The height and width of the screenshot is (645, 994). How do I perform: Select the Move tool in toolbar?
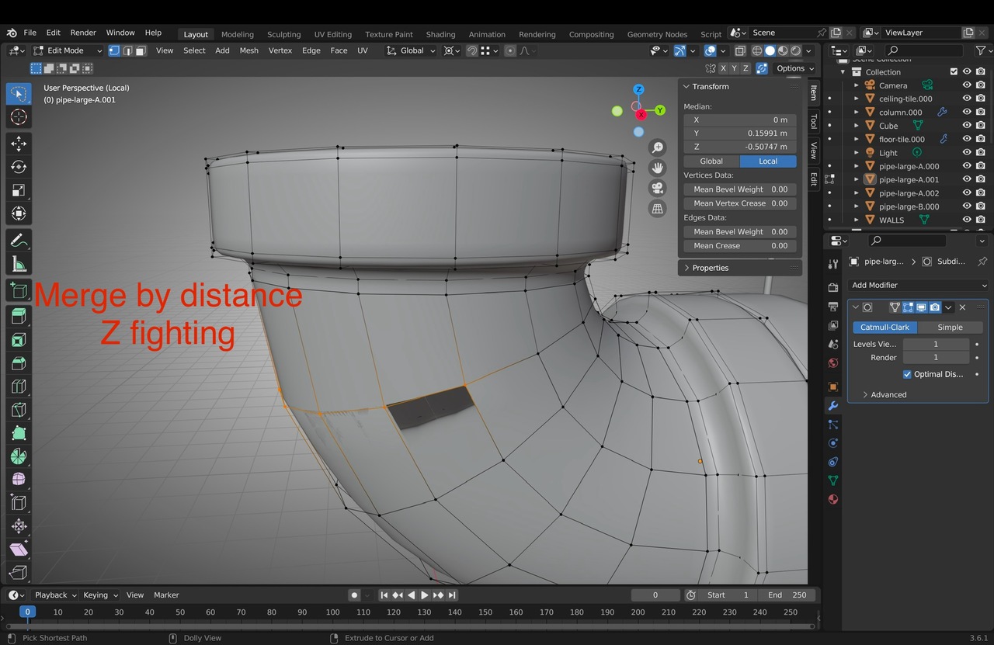(x=19, y=144)
